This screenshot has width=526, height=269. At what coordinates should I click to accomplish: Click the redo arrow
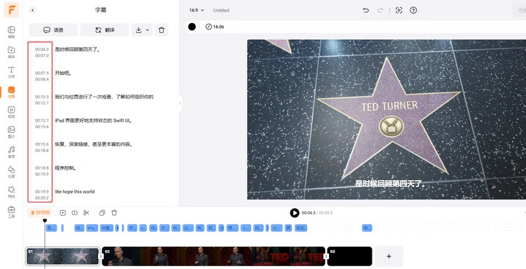(380, 11)
